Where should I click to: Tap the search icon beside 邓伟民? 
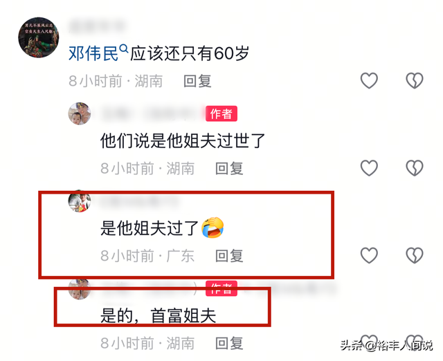click(123, 49)
